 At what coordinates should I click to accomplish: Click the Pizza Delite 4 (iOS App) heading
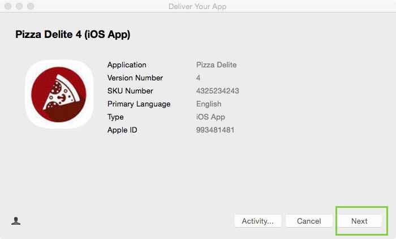[72, 35]
